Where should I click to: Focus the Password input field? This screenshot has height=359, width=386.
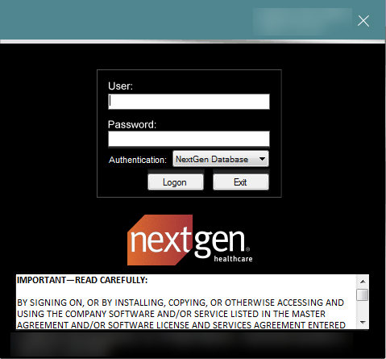point(189,139)
